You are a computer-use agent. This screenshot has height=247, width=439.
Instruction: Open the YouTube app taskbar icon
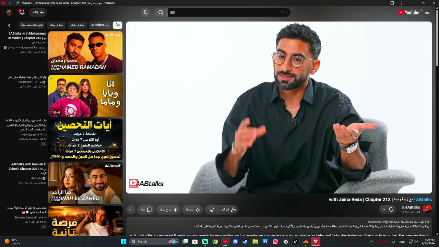[x=225, y=242]
